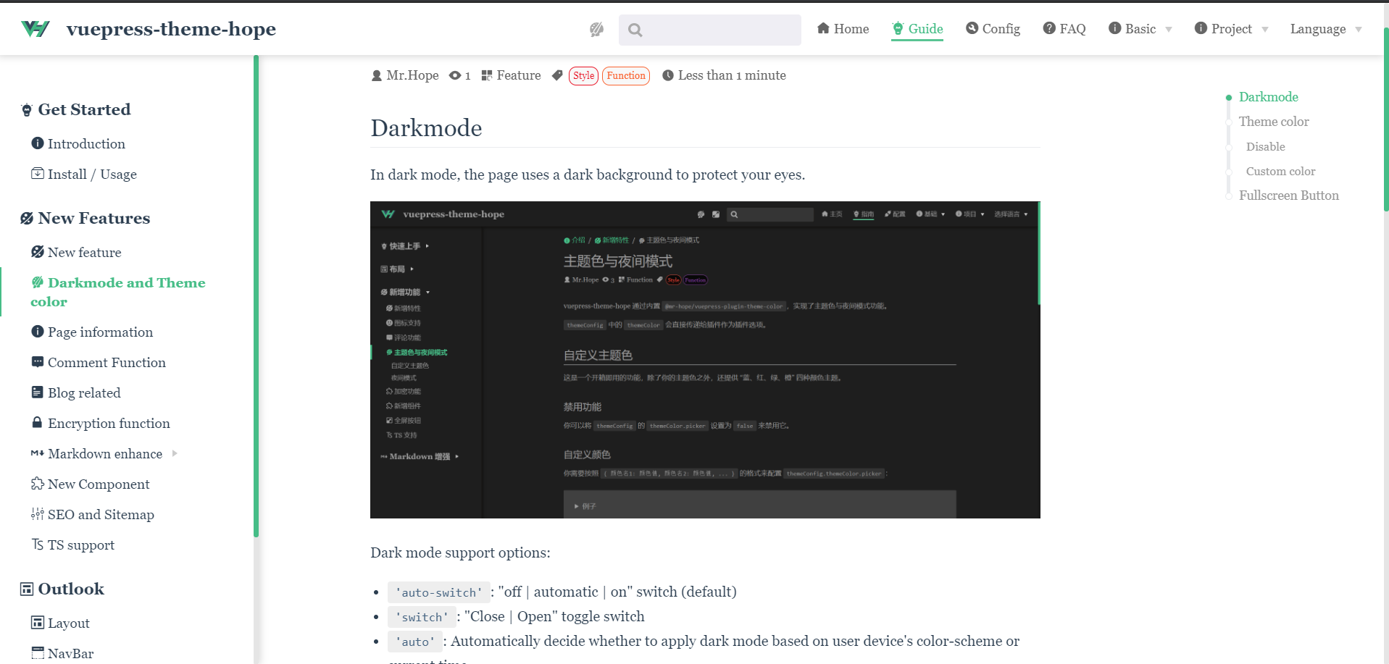Click the magnifier icon in the search box

635,30
